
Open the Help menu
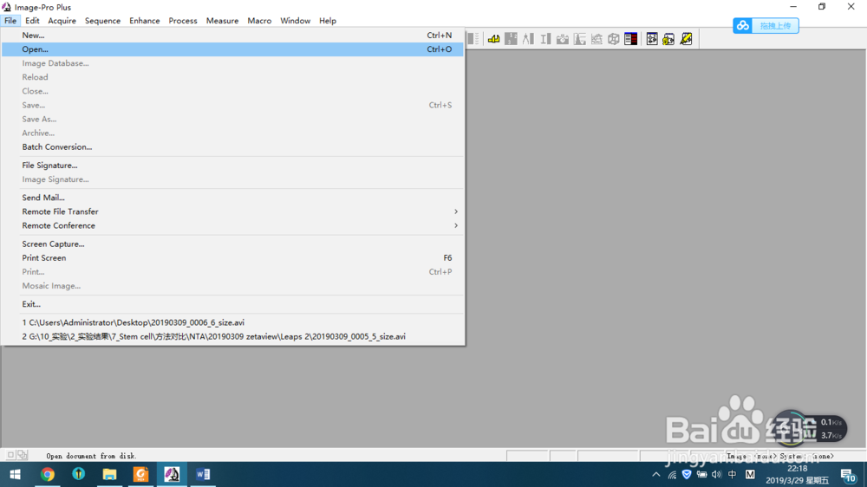pos(328,21)
